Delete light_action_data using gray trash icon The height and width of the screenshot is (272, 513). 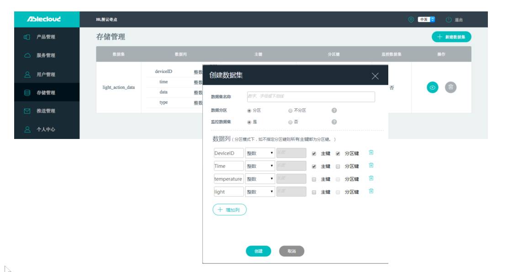tap(450, 87)
